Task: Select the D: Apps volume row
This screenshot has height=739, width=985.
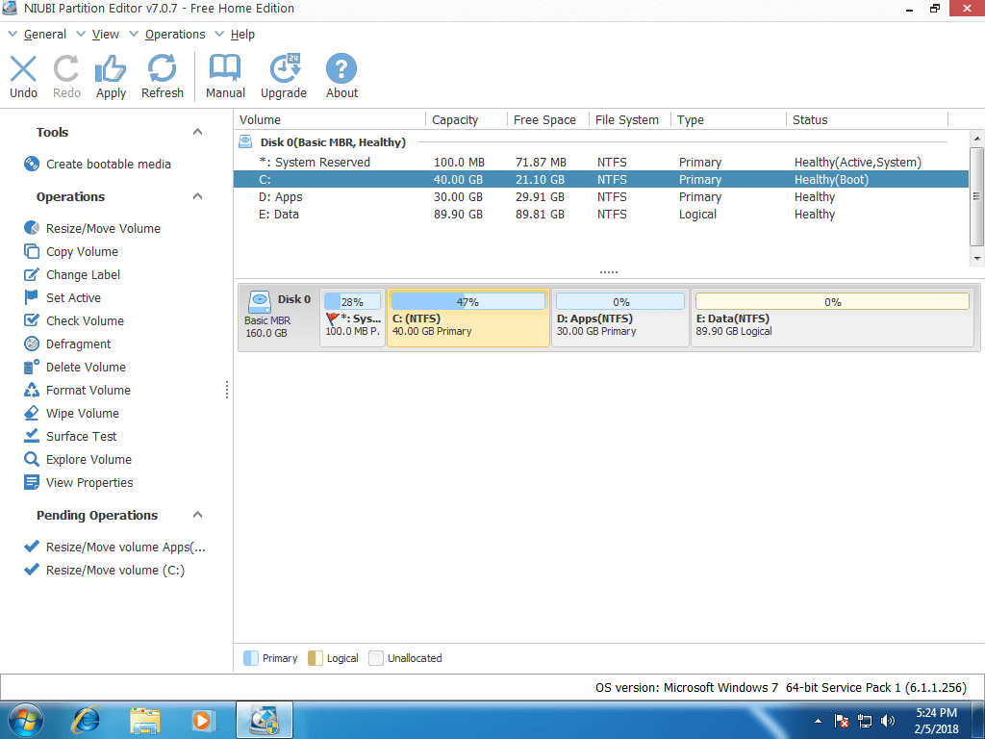Action: pos(601,197)
